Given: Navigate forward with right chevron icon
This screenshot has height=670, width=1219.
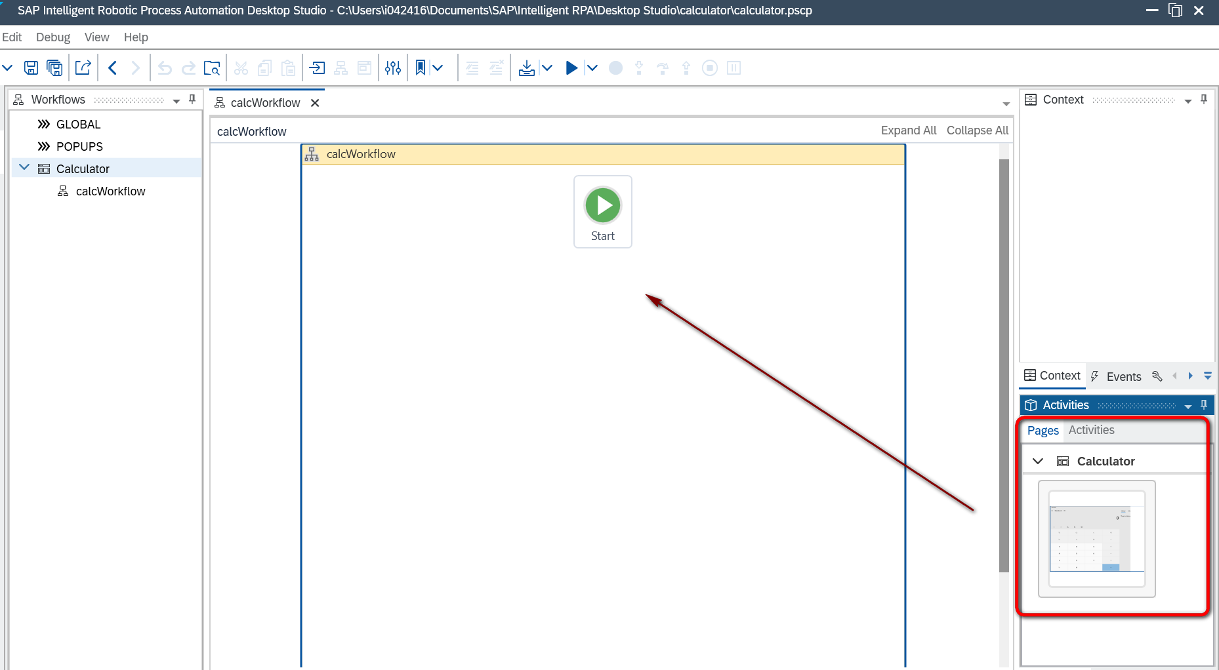Looking at the screenshot, I should [136, 68].
